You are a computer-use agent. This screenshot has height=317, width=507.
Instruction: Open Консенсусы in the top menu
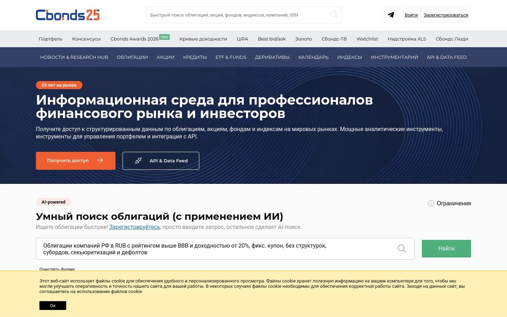86,39
